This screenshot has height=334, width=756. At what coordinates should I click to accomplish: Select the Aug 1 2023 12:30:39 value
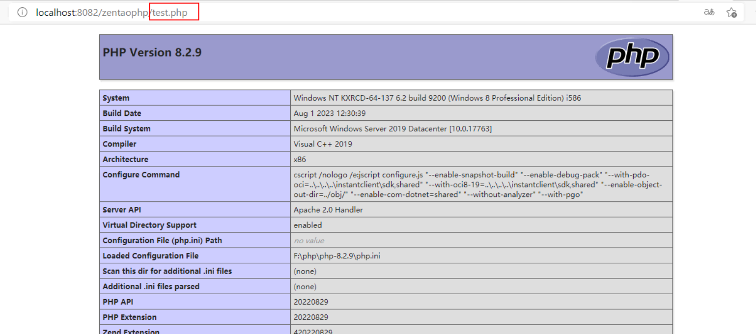click(x=330, y=113)
